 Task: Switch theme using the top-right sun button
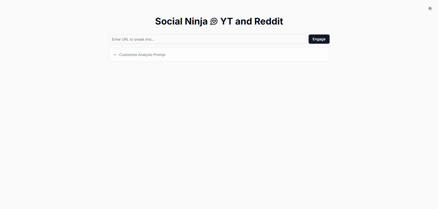(x=430, y=8)
